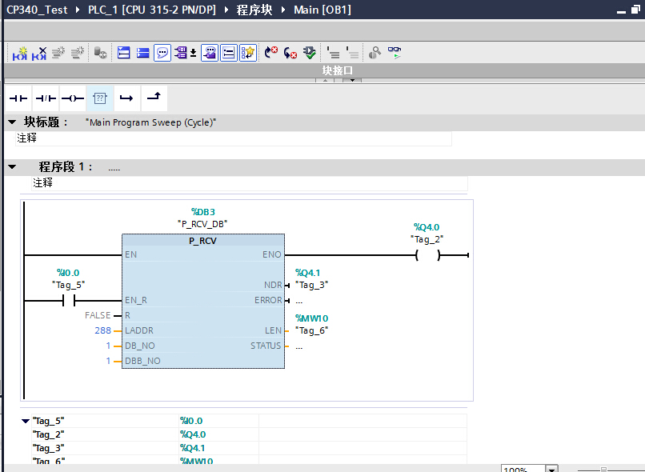
Task: Click the go to next error icon
Action: point(270,53)
